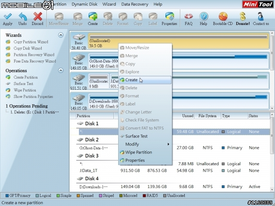Image resolution: width=275 pixels, height=206 pixels.
Task: Select Surface Test in Operations panel
Action: click(x=23, y=84)
